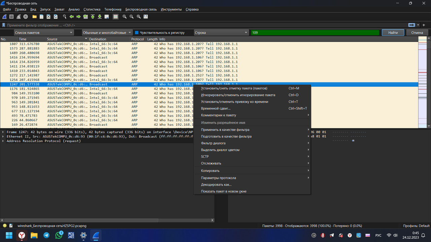Stop the running capture using the square icon
Image resolution: width=431 pixels, height=242 pixels.
coord(11,16)
